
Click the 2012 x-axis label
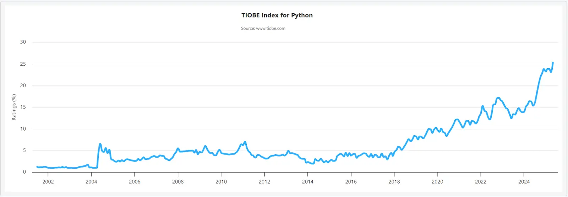tap(264, 182)
